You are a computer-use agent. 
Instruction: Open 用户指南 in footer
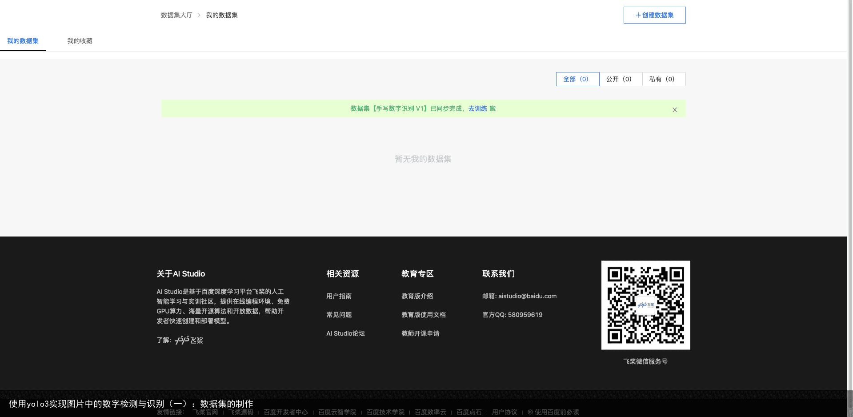coord(339,296)
